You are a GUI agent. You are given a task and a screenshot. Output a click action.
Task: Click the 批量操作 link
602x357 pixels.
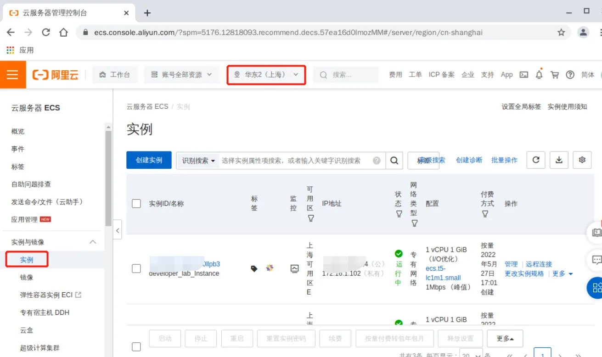(504, 160)
